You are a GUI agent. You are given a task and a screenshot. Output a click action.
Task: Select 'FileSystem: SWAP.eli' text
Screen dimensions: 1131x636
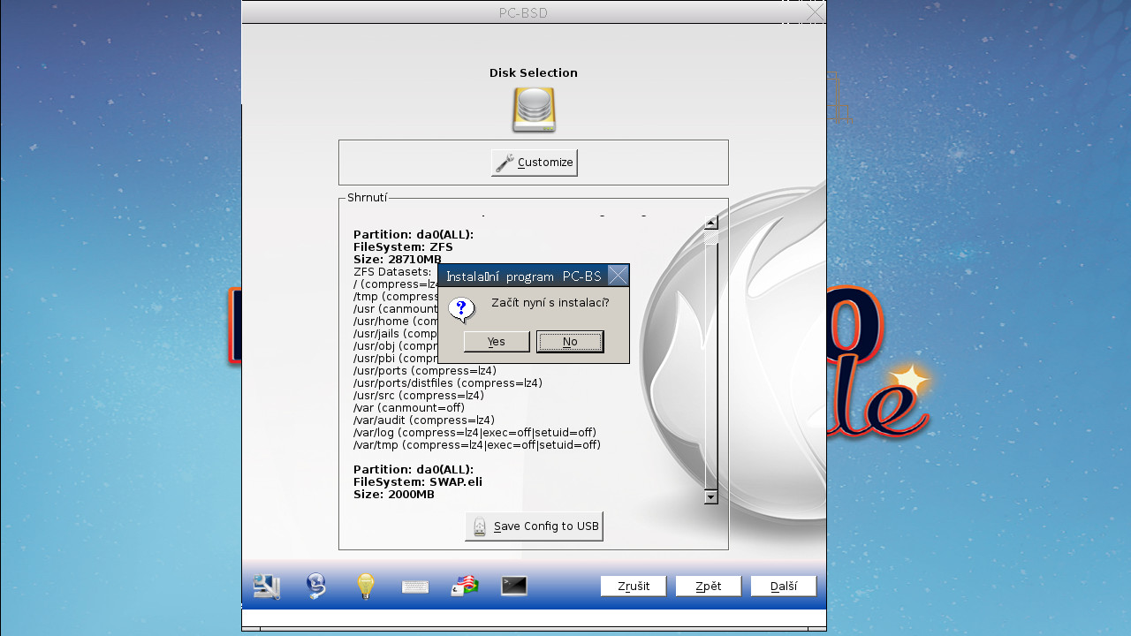(x=418, y=482)
